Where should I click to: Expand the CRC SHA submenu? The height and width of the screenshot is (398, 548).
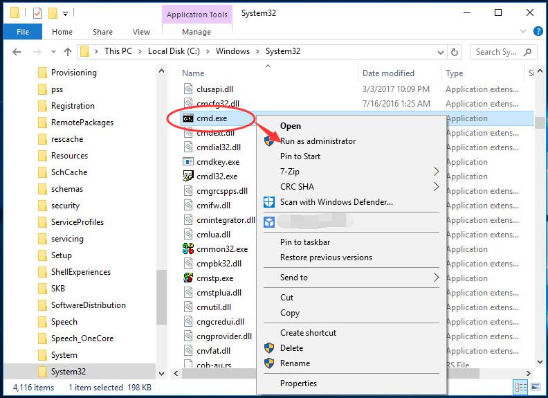[436, 187]
